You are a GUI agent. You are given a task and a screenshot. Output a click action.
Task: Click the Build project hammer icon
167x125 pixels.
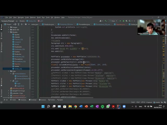(x=105, y=21)
